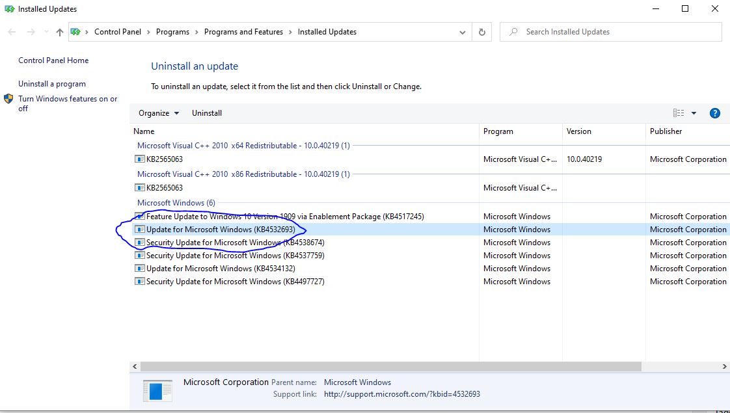Click the horizontal scrollbar thumb
The height and width of the screenshot is (413, 730).
tap(390, 366)
